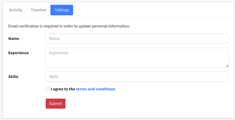Click the bold Name field label
The height and width of the screenshot is (120, 235).
click(14, 39)
